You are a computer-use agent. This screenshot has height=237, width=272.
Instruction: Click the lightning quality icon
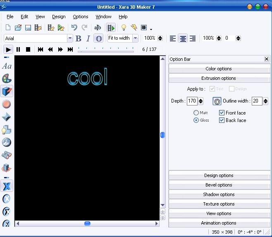tap(134, 27)
